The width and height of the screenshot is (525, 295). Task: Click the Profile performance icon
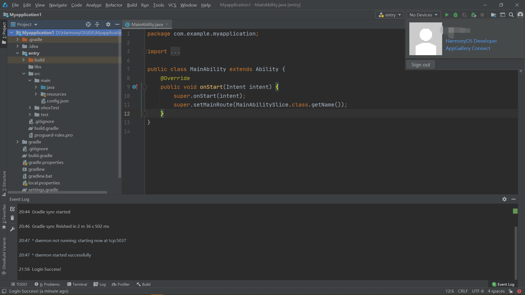tap(465, 14)
